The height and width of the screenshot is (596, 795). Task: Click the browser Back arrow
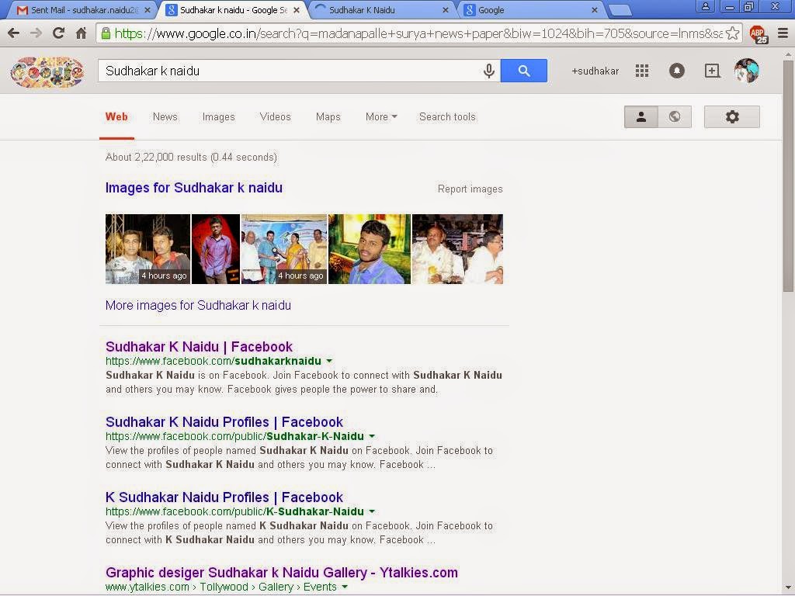pos(14,33)
